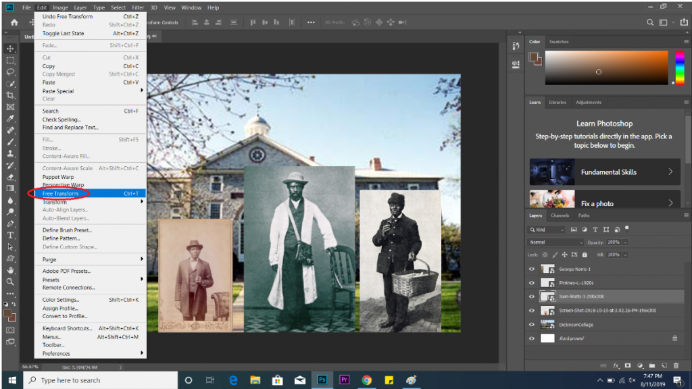The width and height of the screenshot is (692, 389).
Task: Select the Pen tool
Action: coord(10,224)
